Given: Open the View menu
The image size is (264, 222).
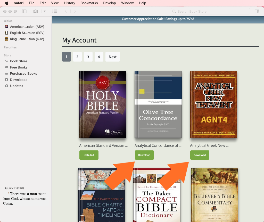Looking at the screenshot, I should pyautogui.click(x=55, y=3).
